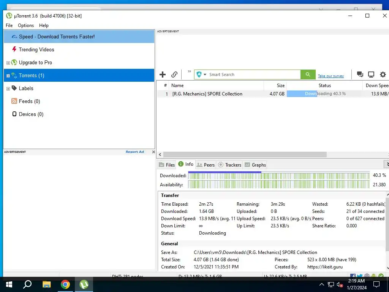The width and height of the screenshot is (389, 292).
Task: Click the Downloading 40.3 % progress bar
Action: tap(324, 94)
